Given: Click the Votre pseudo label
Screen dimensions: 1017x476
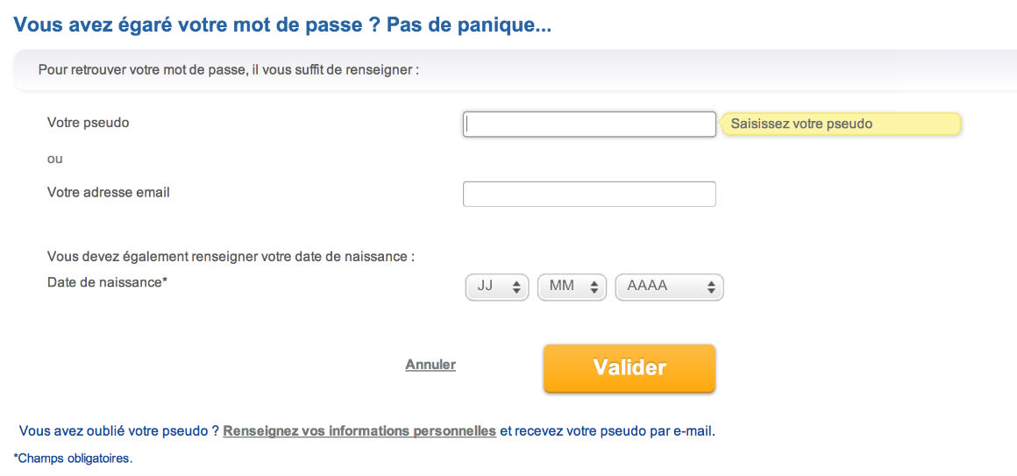Looking at the screenshot, I should pos(89,123).
